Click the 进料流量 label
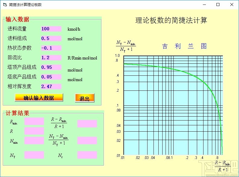239x177 pixels. pos(17,29)
